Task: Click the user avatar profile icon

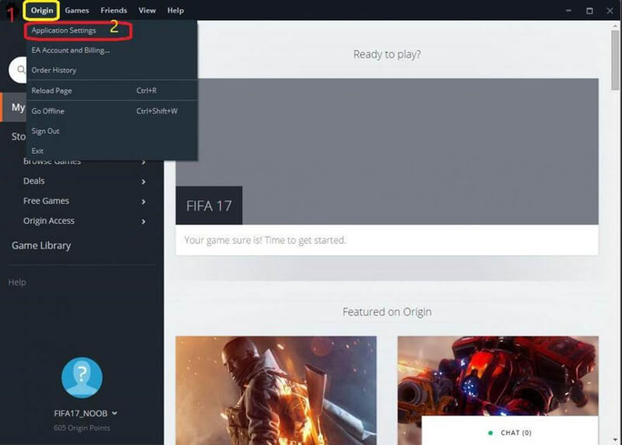Action: [x=82, y=377]
